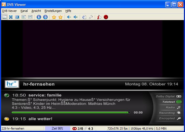Click the dark video display area
This screenshot has width=185, height=132.
pyautogui.click(x=92, y=49)
